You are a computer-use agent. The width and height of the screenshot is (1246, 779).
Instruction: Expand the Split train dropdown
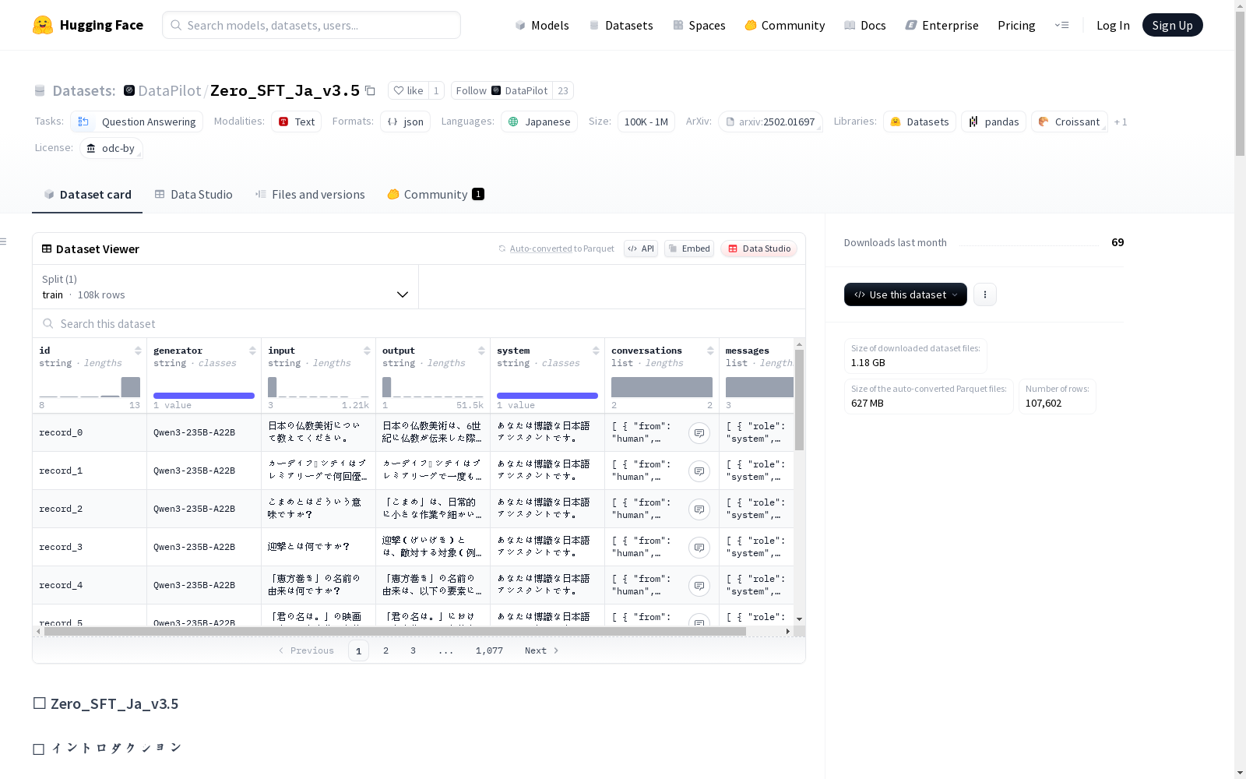pyautogui.click(x=226, y=287)
